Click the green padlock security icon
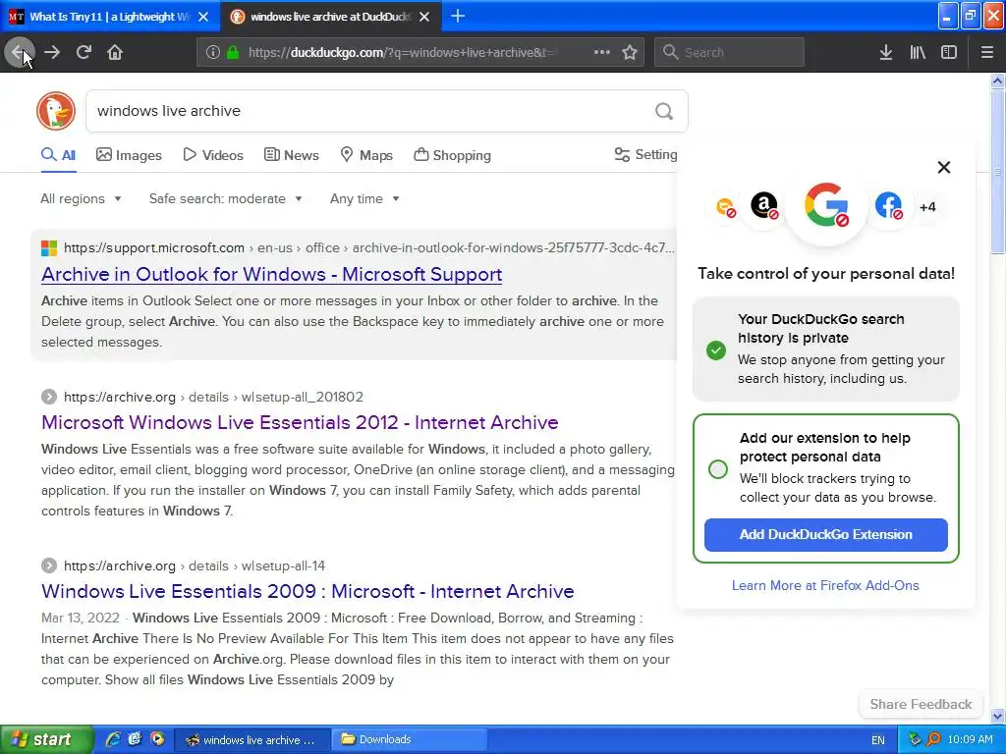The width and height of the screenshot is (1006, 754). tap(233, 52)
